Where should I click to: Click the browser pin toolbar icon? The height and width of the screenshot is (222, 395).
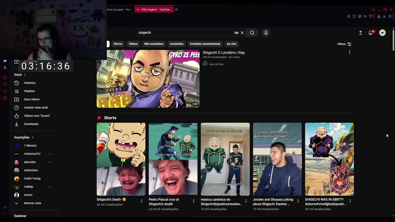pos(349,16)
